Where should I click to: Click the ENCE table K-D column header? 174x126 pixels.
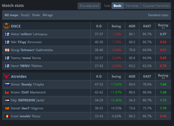click(99, 26)
